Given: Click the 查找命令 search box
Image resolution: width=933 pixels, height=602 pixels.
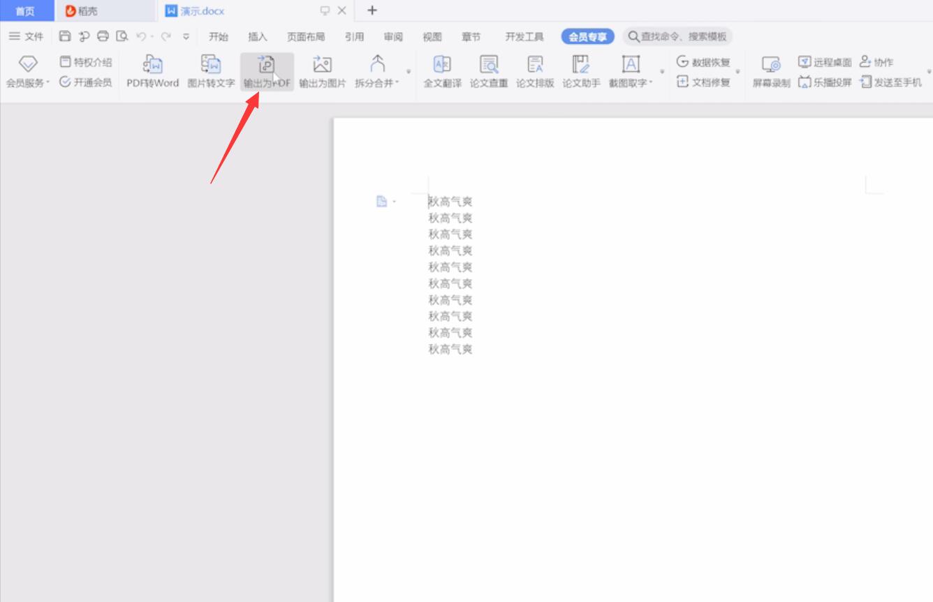Looking at the screenshot, I should pos(677,36).
